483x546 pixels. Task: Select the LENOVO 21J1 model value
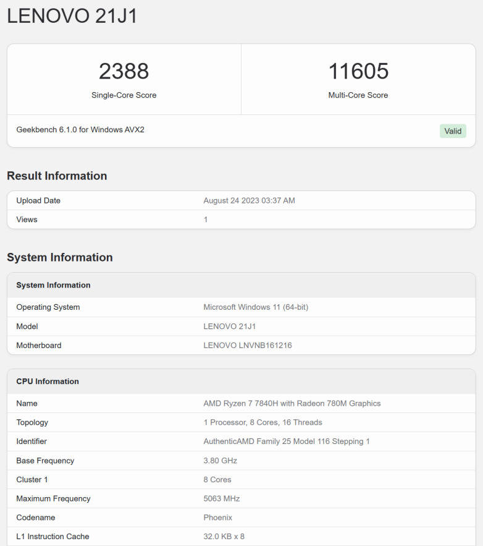[x=230, y=326]
